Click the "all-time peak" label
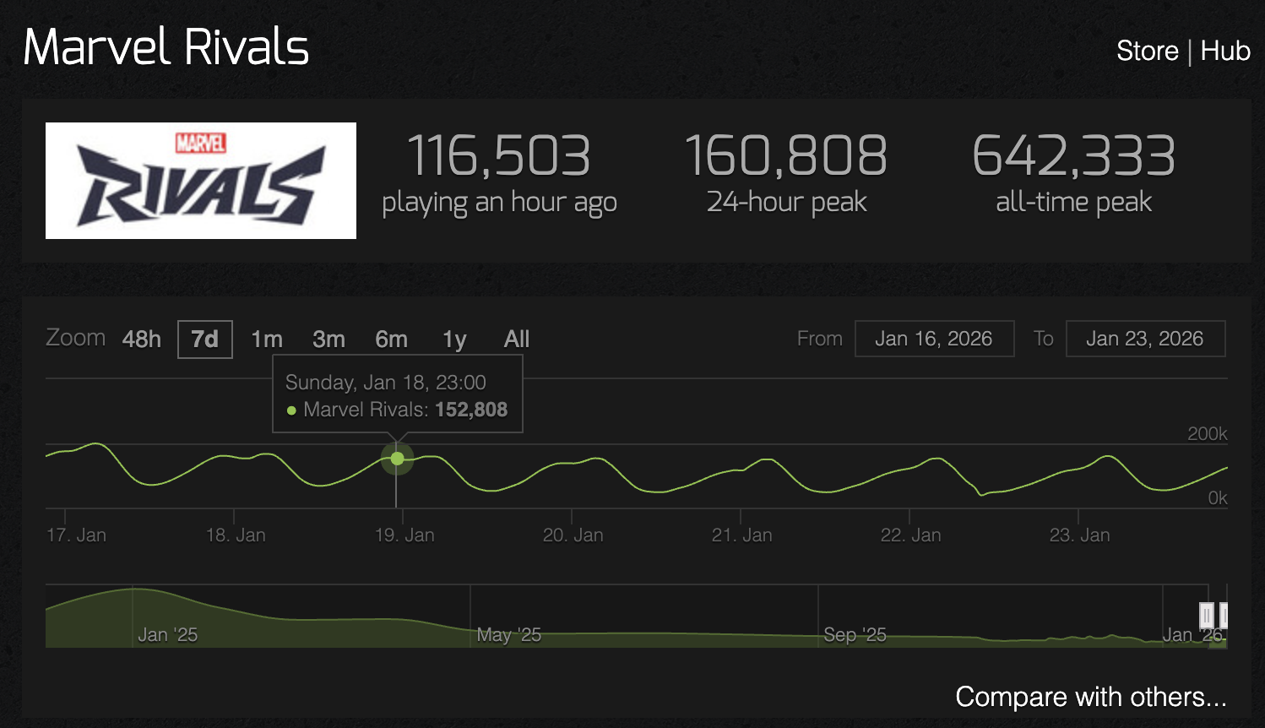The image size is (1265, 728). coord(1074,202)
